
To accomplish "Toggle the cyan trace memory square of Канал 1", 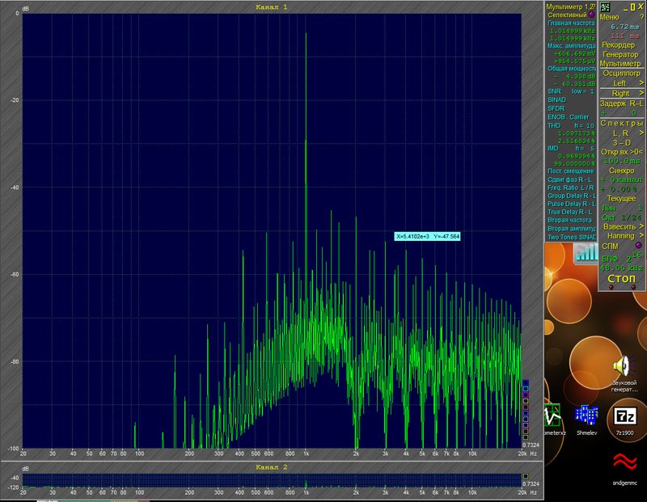I will click(526, 389).
